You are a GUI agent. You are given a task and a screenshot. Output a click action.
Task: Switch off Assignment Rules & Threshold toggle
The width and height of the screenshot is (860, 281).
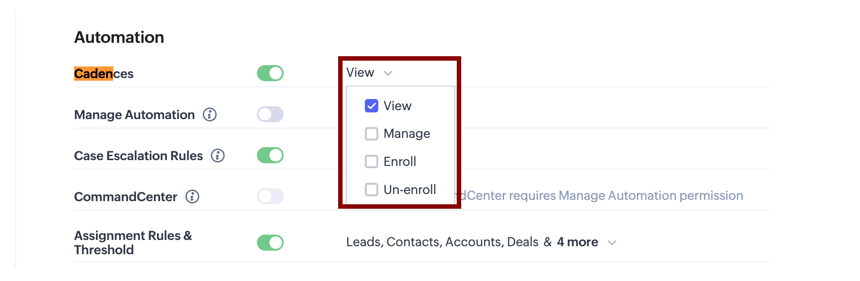270,243
